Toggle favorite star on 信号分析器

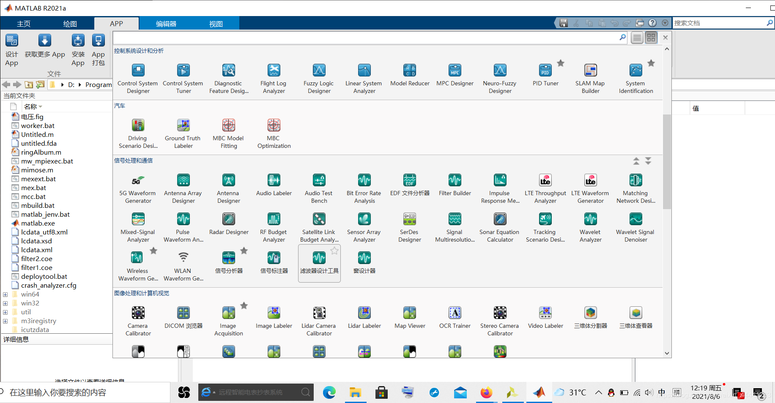[244, 251]
